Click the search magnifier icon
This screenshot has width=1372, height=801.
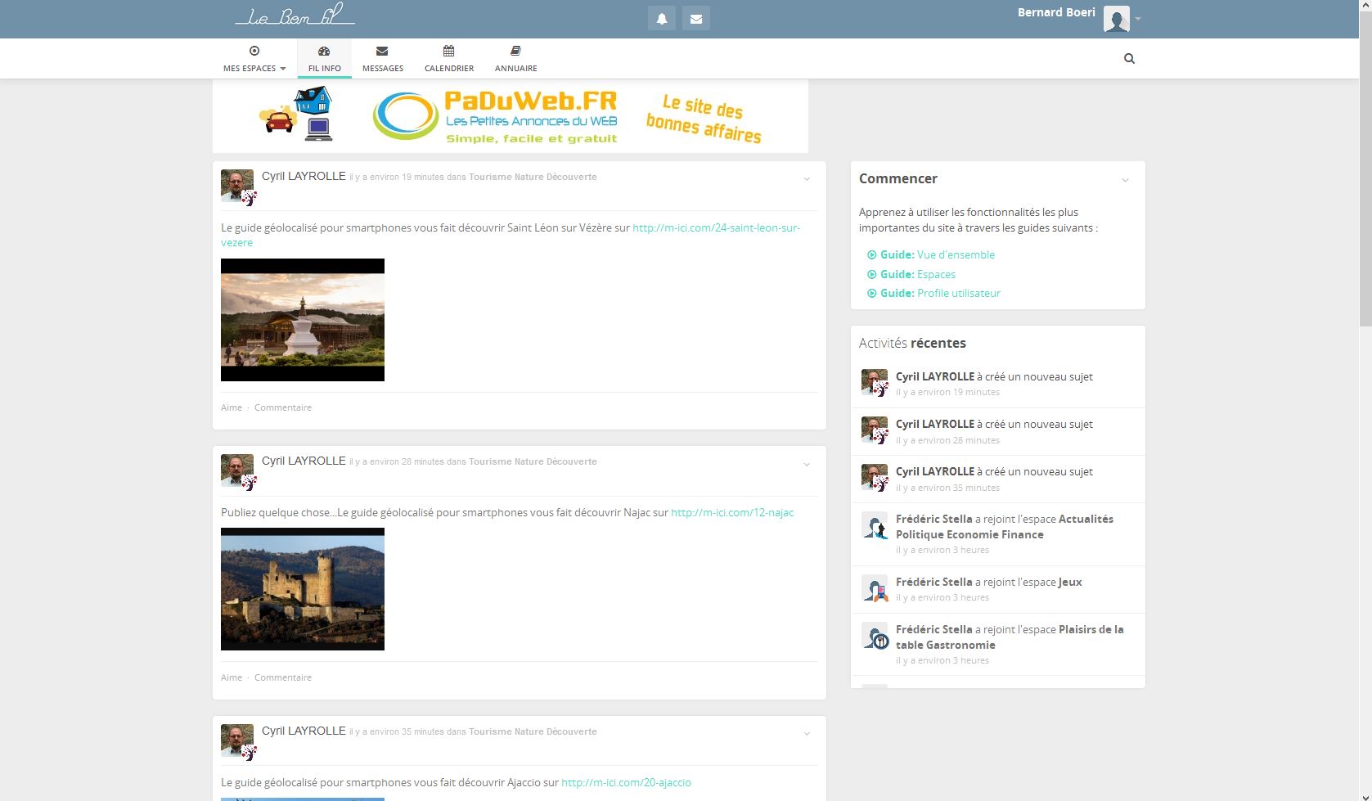click(x=1129, y=58)
